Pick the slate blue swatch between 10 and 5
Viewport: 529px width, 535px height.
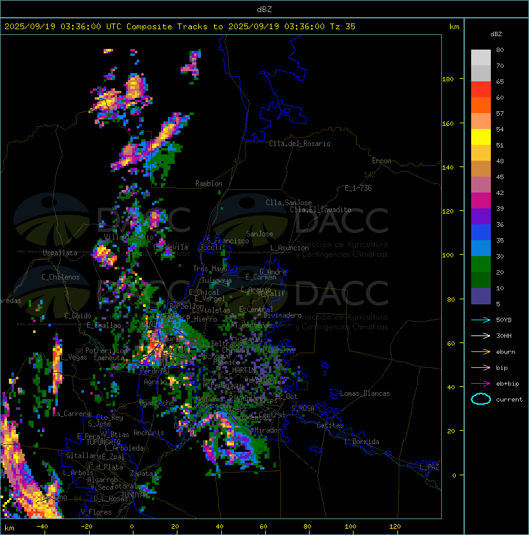pos(481,296)
